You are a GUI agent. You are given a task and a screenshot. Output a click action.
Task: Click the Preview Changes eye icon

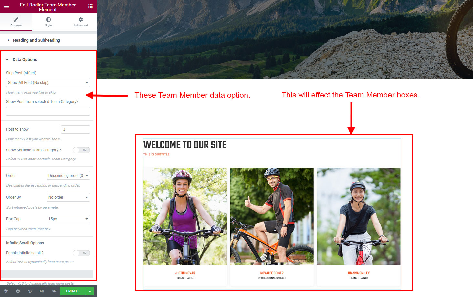coord(54,291)
